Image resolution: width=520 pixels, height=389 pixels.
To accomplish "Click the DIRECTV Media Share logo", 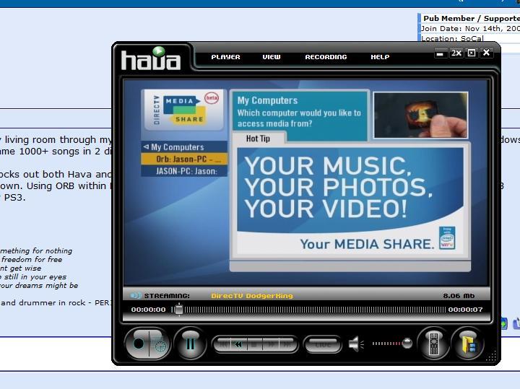I will coord(183,110).
